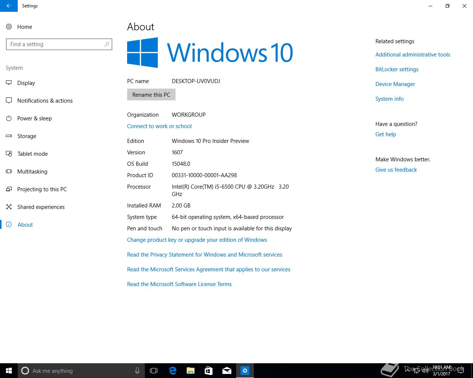
Task: Click the OS Build value 15048.0
Action: [x=181, y=164]
